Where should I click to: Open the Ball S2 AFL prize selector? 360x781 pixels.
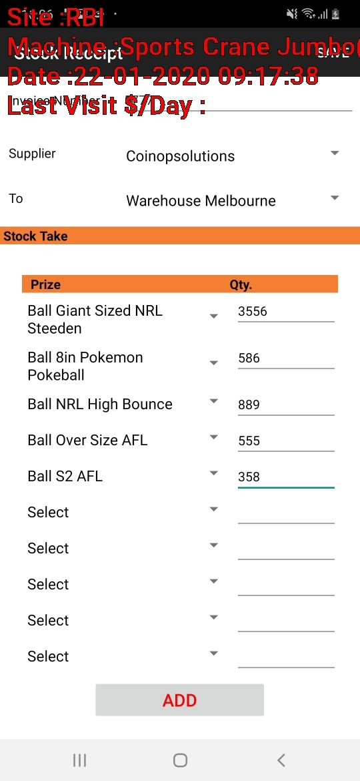pos(123,476)
